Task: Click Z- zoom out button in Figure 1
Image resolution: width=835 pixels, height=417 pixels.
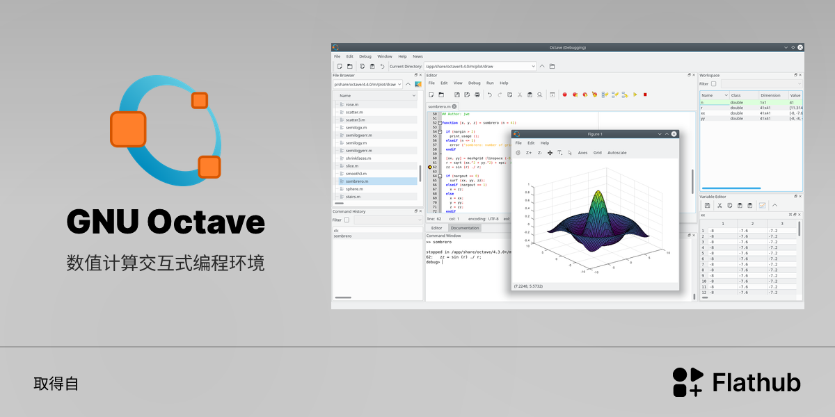Action: (x=540, y=153)
